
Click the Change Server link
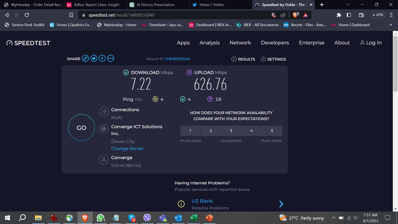[x=127, y=148]
